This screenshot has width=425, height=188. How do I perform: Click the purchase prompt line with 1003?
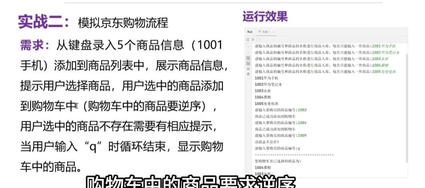tap(281, 110)
